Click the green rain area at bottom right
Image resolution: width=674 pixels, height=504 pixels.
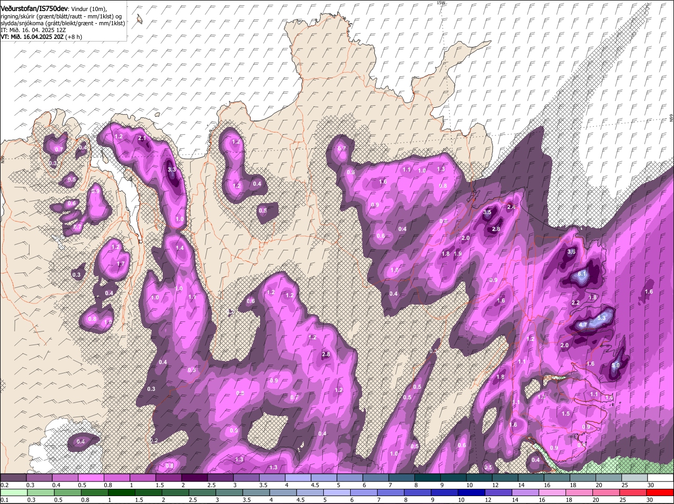click(x=627, y=466)
